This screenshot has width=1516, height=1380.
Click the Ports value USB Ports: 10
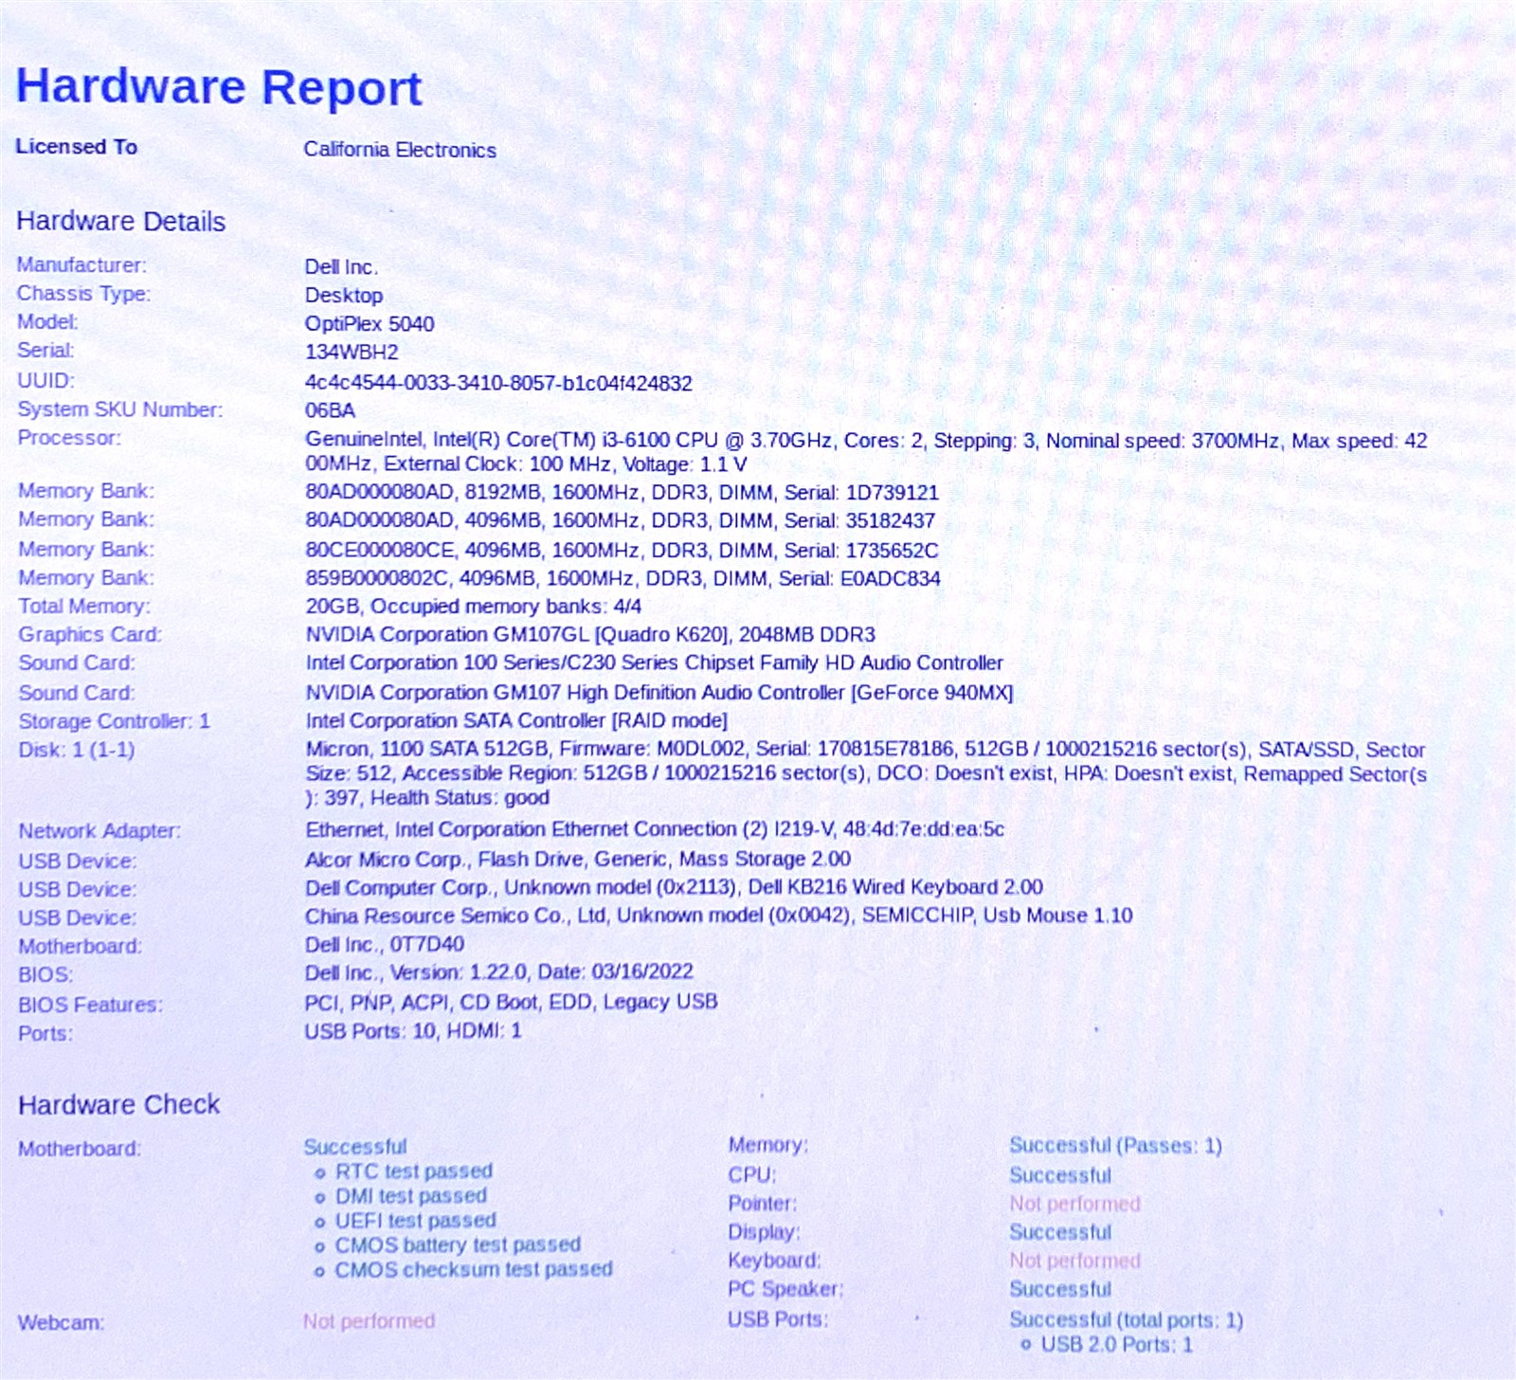click(412, 1031)
